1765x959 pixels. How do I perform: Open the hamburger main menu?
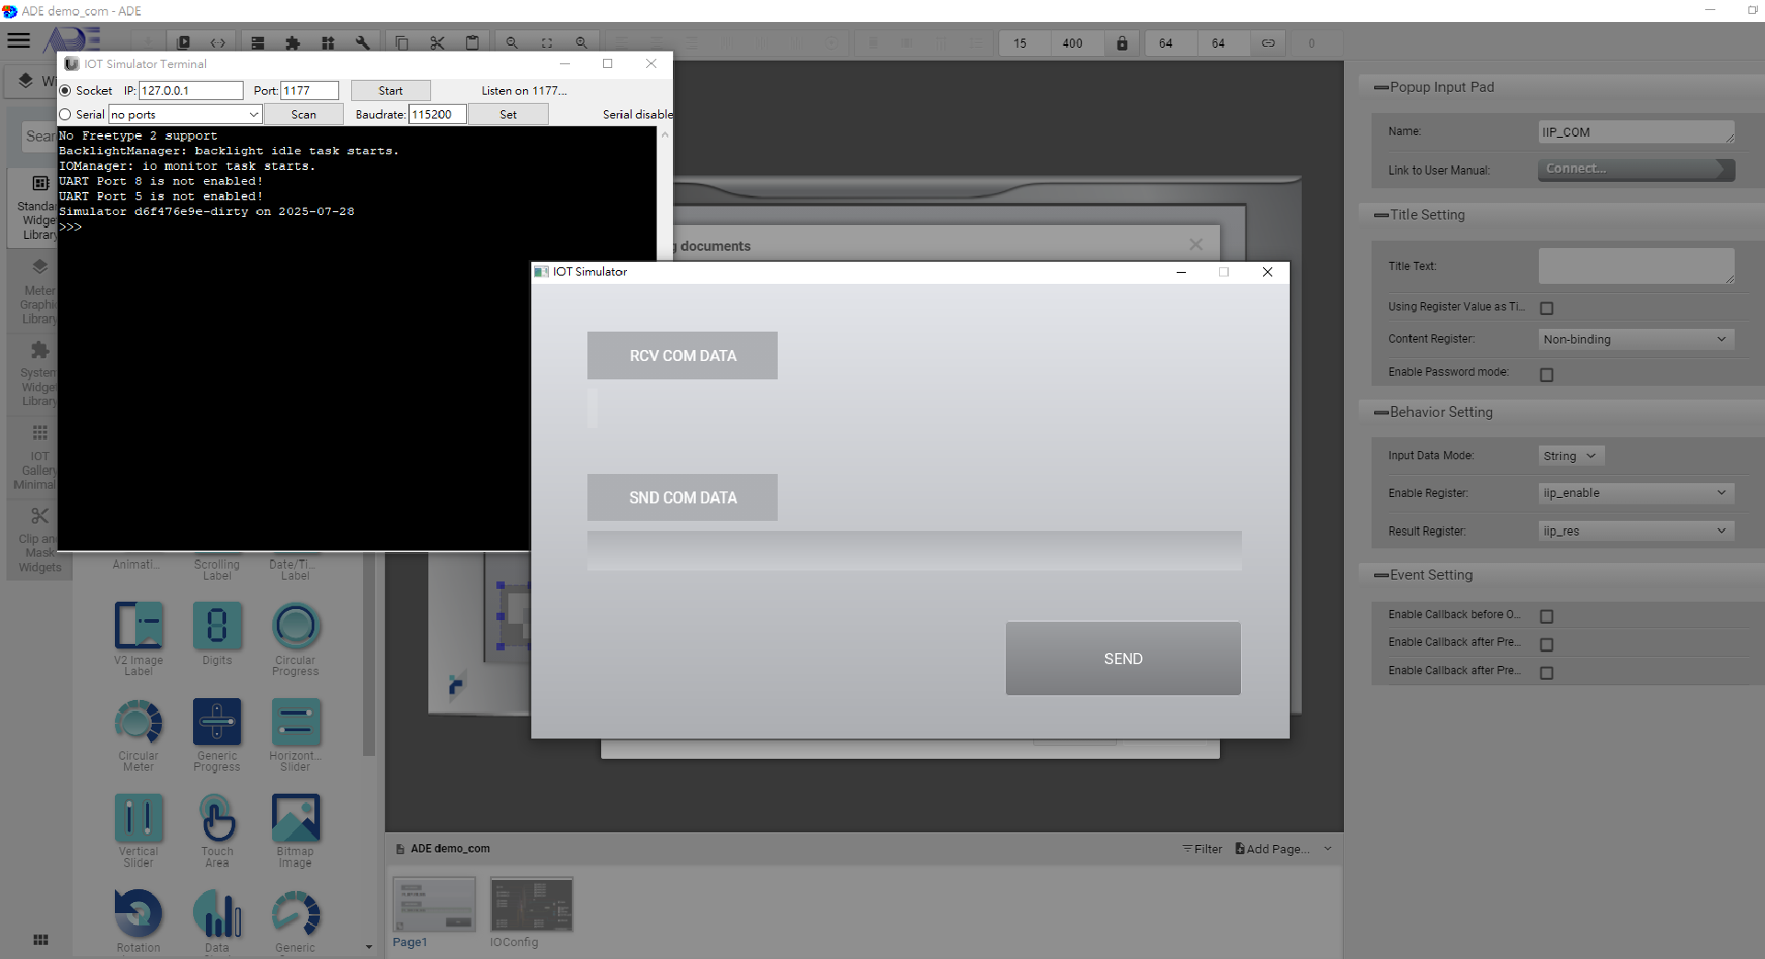[x=18, y=40]
